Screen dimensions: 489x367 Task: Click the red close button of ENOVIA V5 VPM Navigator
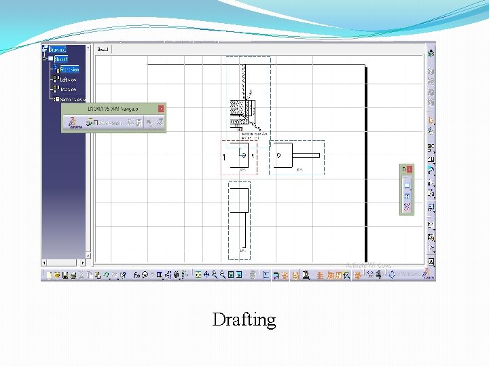tap(161, 109)
